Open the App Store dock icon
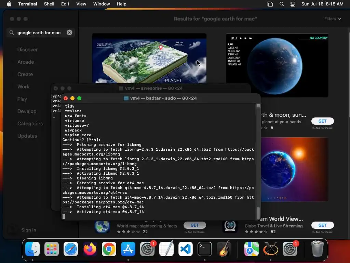350x263 pixels. [128, 249]
